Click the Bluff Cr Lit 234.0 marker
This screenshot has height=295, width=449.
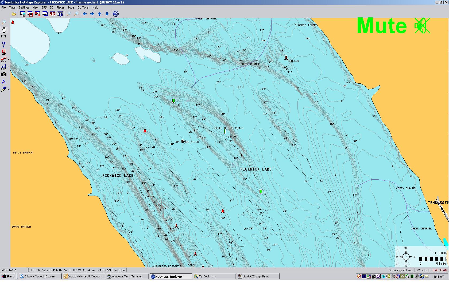pos(225,131)
